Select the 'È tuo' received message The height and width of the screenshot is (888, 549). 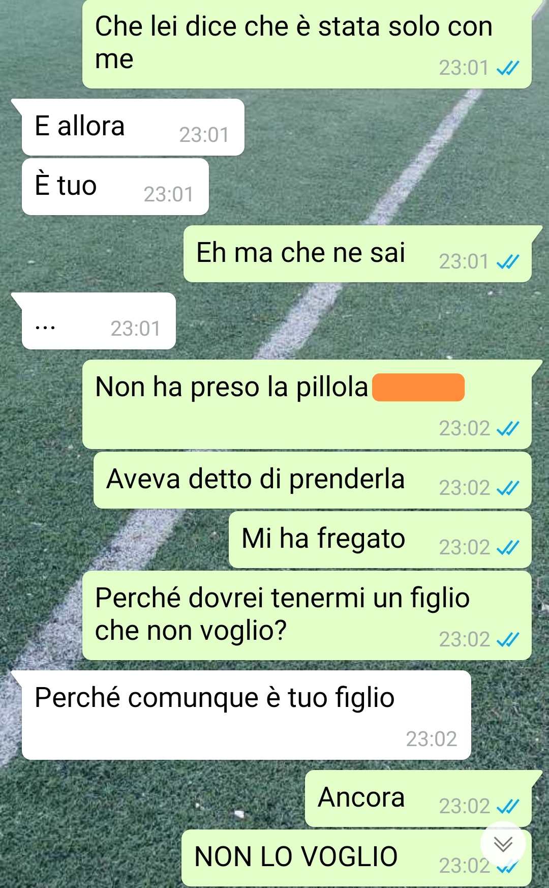(x=115, y=187)
